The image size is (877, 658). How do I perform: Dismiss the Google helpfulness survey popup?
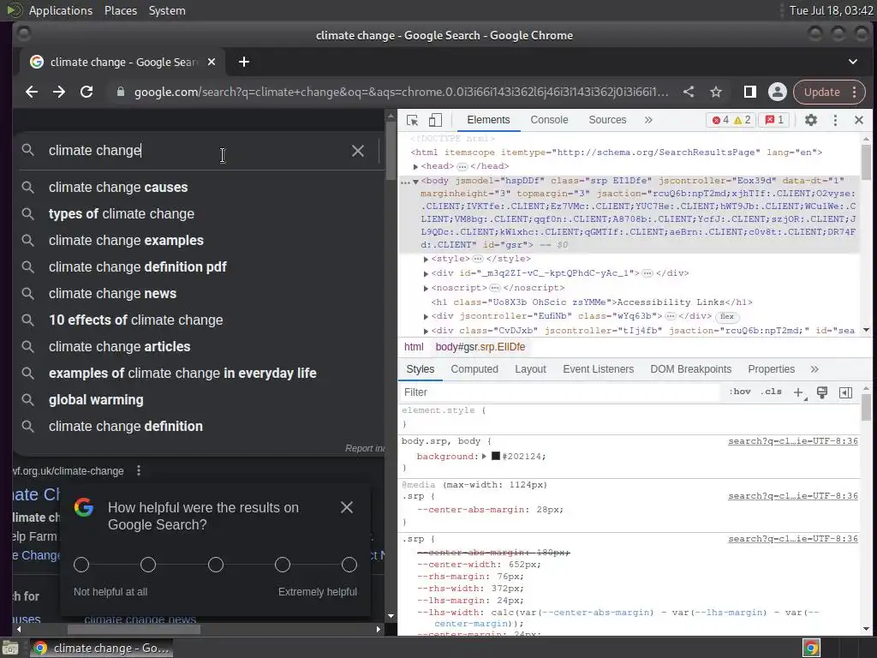pos(347,507)
